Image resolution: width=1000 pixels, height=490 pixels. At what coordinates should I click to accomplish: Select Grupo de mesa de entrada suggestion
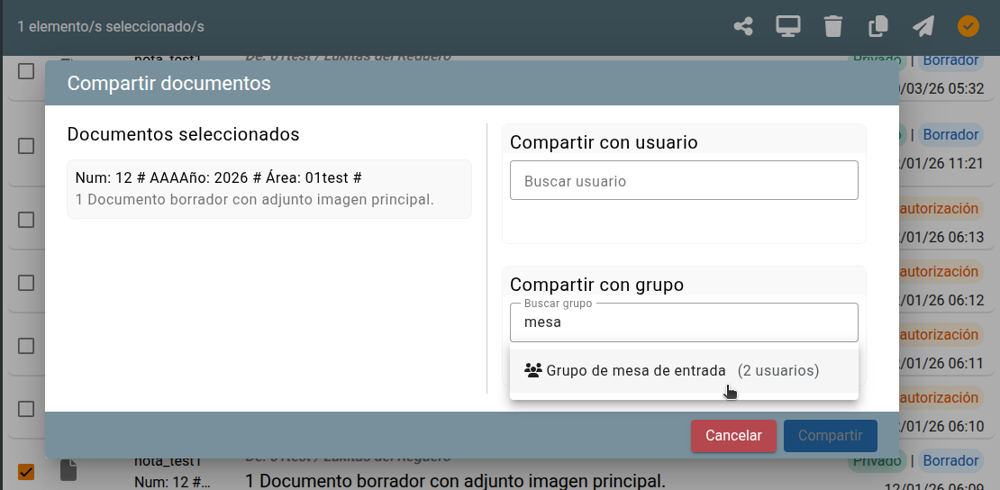684,371
